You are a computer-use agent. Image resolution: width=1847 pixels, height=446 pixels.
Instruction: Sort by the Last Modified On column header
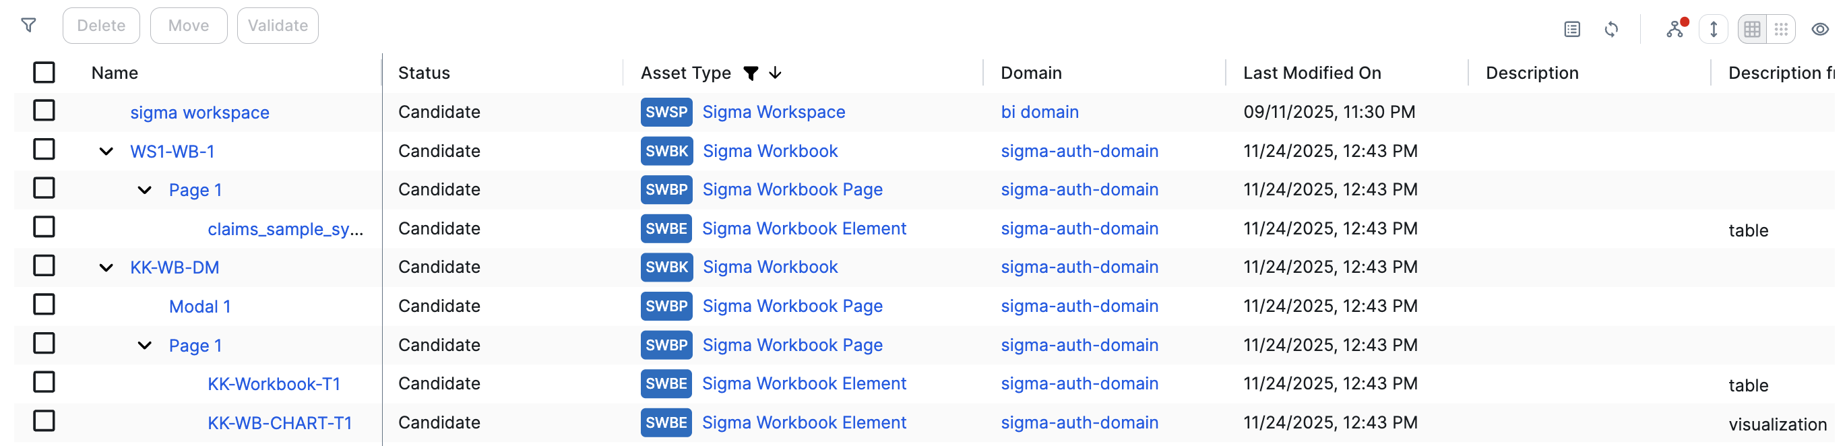point(1311,73)
